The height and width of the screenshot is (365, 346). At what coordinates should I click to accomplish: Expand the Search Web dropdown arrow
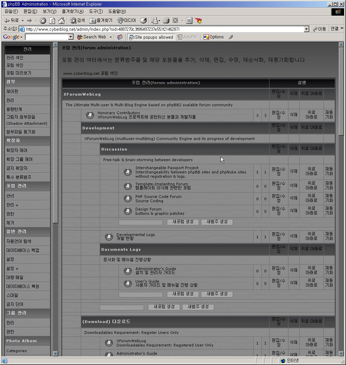tap(111, 37)
